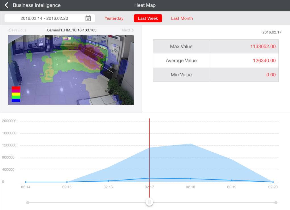The height and width of the screenshot is (210, 290).
Task: Click the red swatch in legend
Action: 16,88
